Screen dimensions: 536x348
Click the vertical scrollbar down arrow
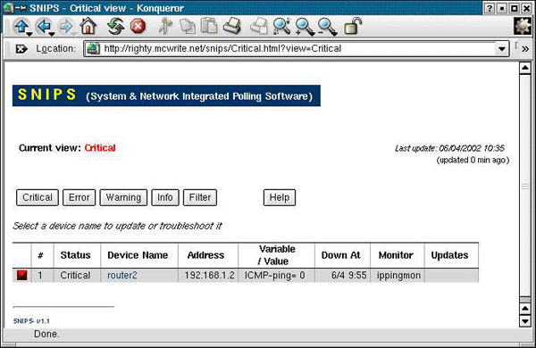pyautogui.click(x=524, y=321)
